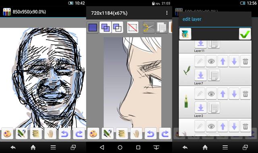Click redo arrow in 720x1184 screen

(x=165, y=134)
